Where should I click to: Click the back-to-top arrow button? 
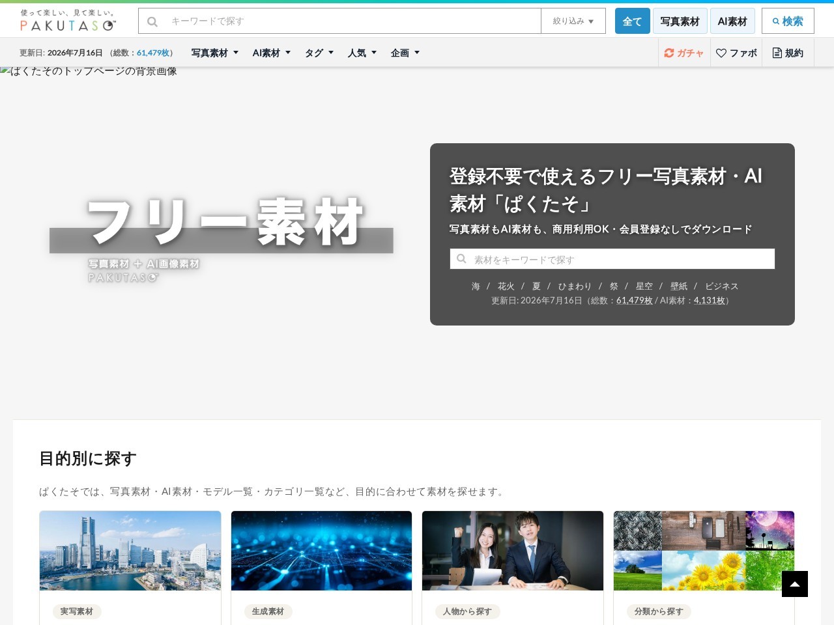795,584
